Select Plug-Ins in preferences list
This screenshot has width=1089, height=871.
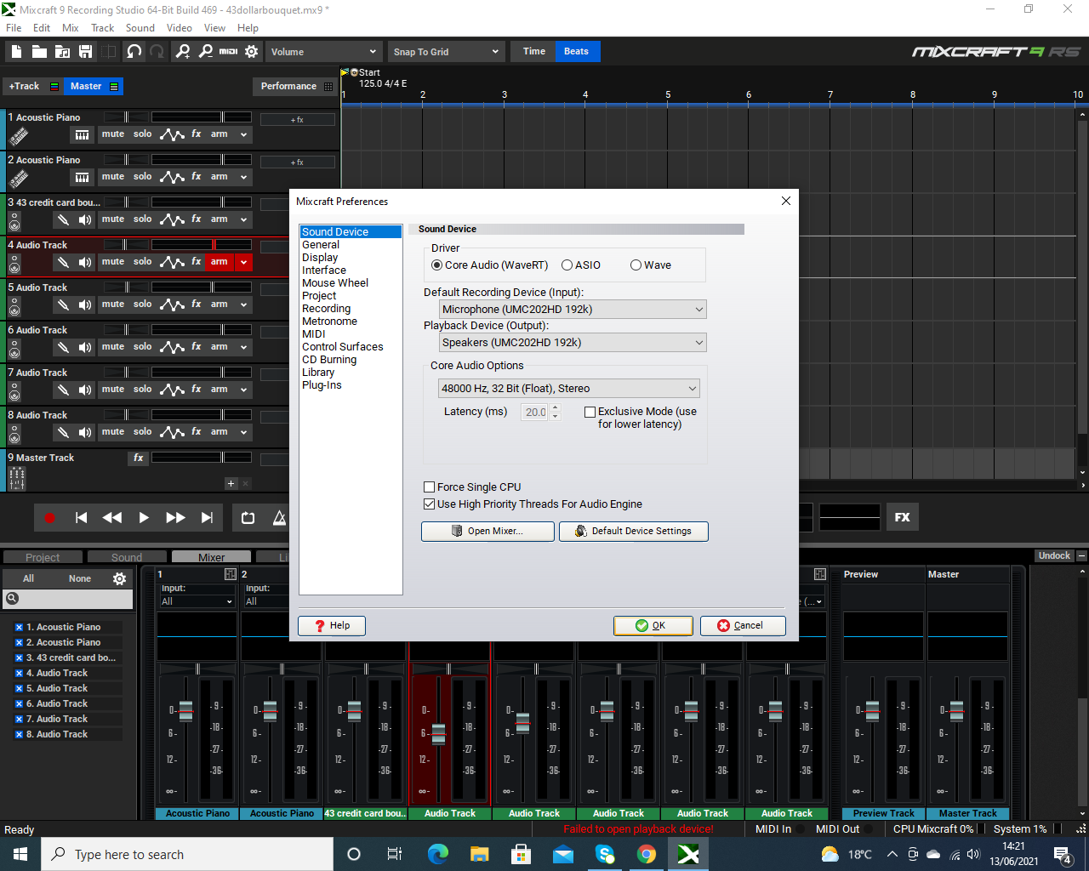pyautogui.click(x=322, y=385)
